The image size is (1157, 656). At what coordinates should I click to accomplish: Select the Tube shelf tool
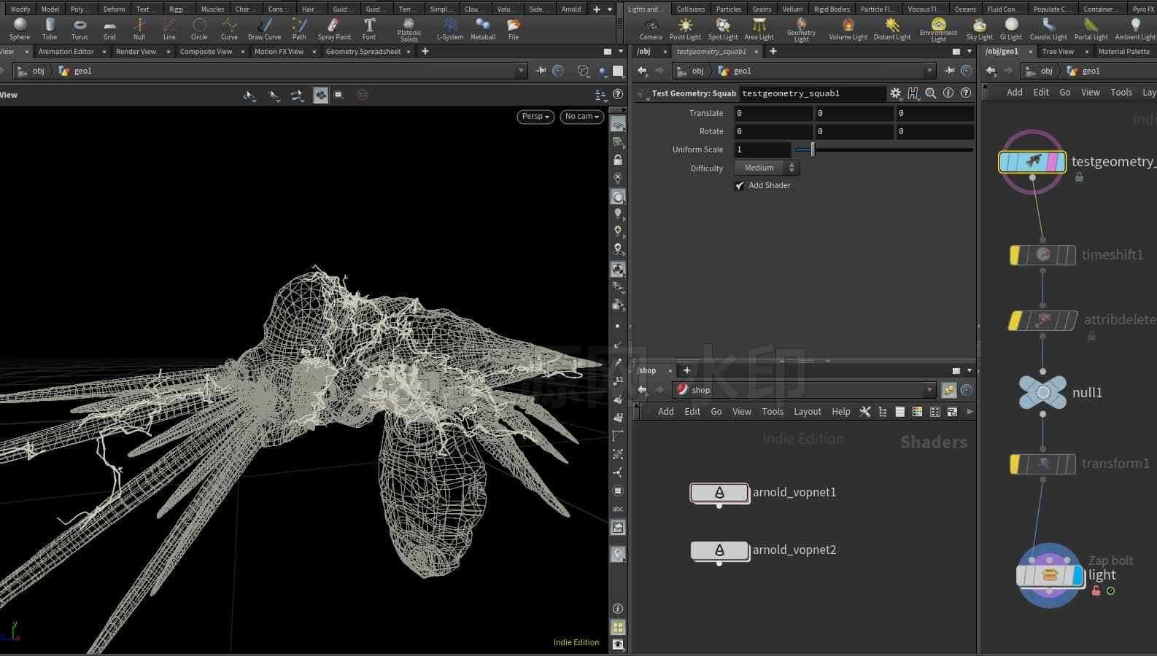pos(50,29)
